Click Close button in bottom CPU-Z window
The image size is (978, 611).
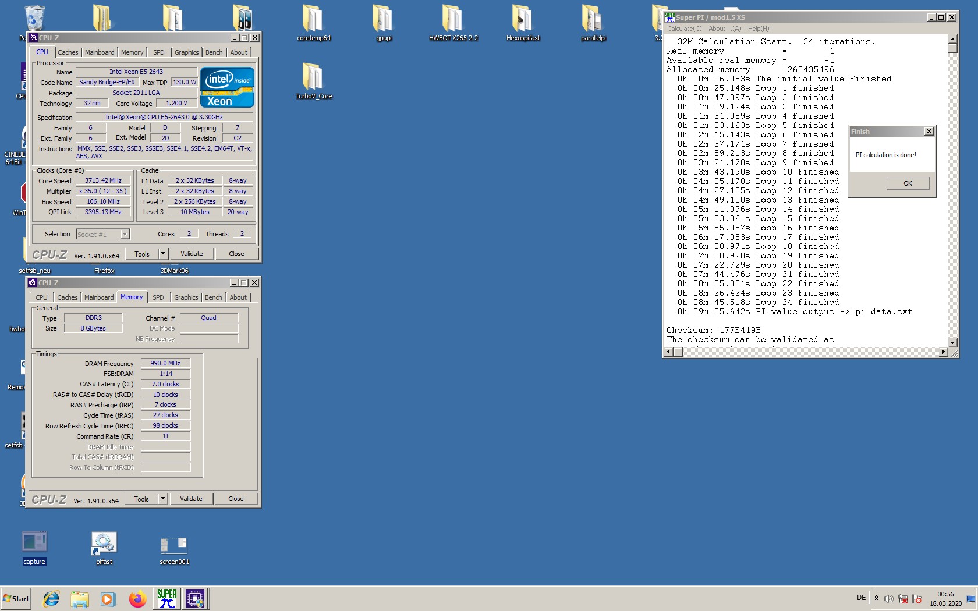click(x=236, y=499)
